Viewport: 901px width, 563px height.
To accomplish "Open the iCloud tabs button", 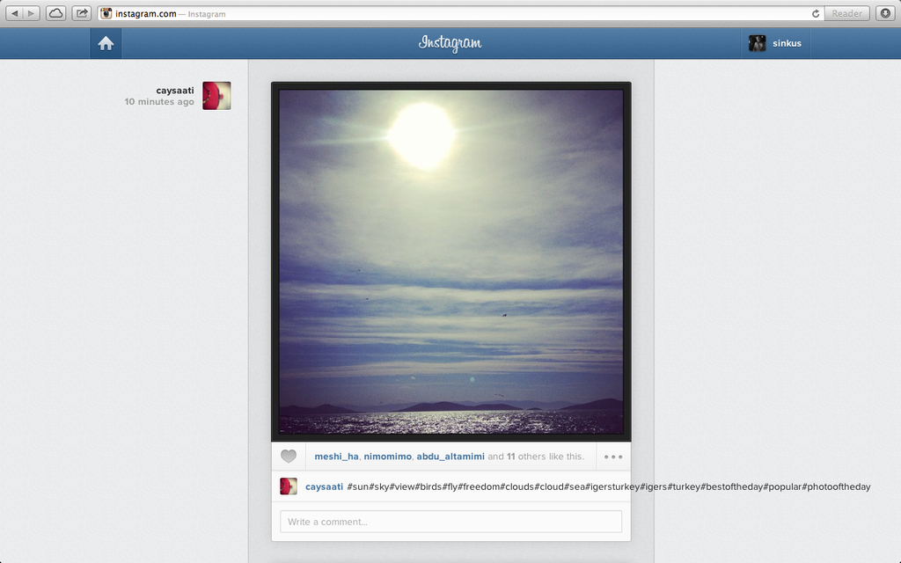I will (55, 13).
